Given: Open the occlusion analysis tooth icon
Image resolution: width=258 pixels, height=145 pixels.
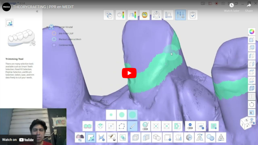Looking at the screenshot, I should (145, 15).
